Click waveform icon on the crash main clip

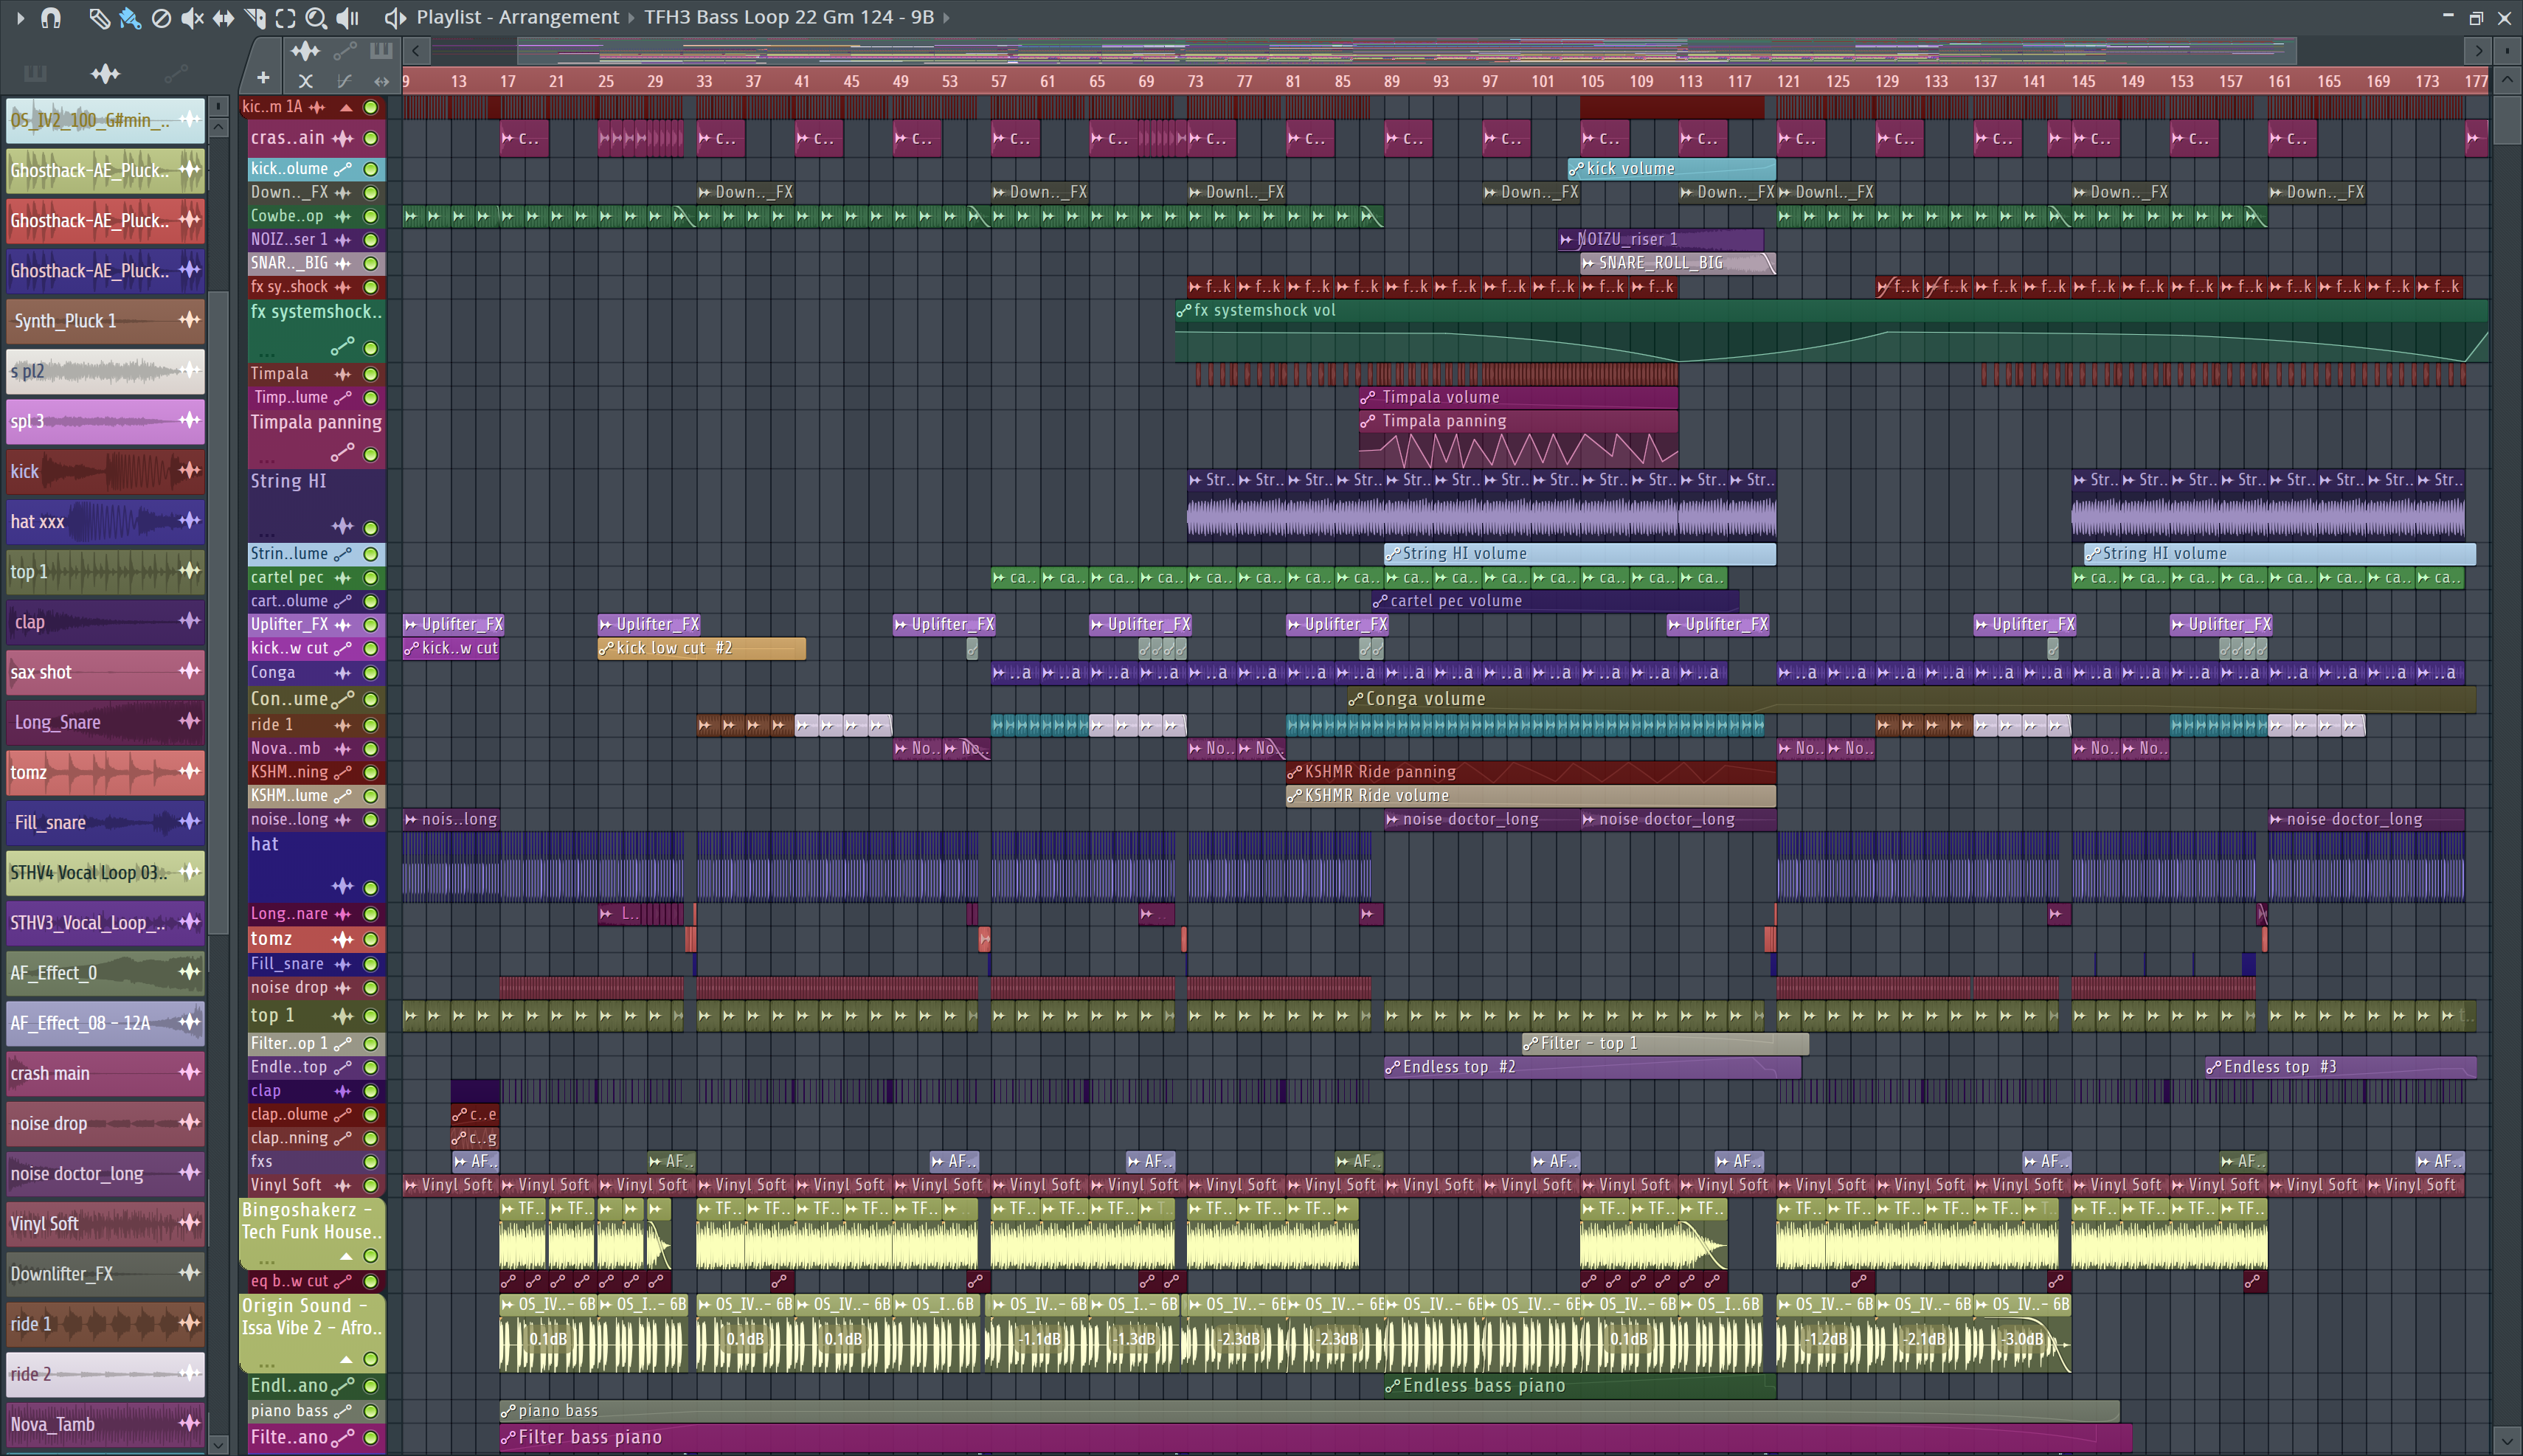pyautogui.click(x=189, y=1072)
